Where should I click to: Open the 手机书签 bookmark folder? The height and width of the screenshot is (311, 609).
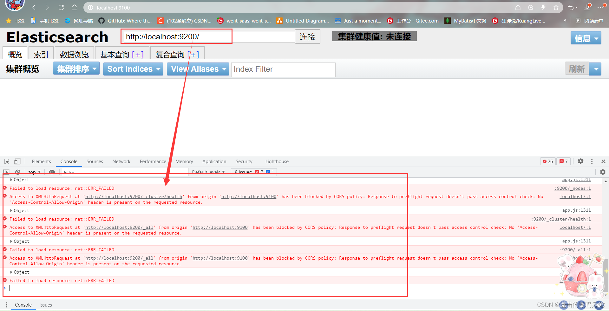coord(45,21)
